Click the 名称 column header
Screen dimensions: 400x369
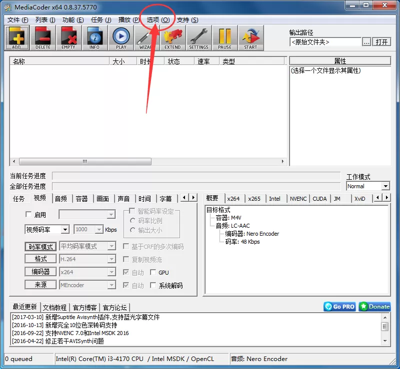59,61
